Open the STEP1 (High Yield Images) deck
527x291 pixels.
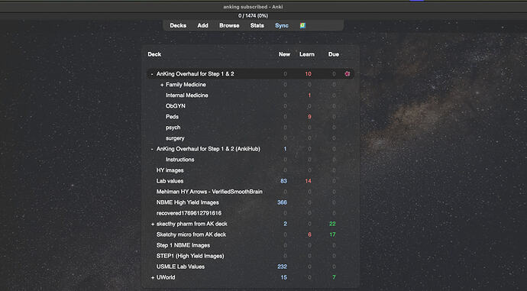190,256
